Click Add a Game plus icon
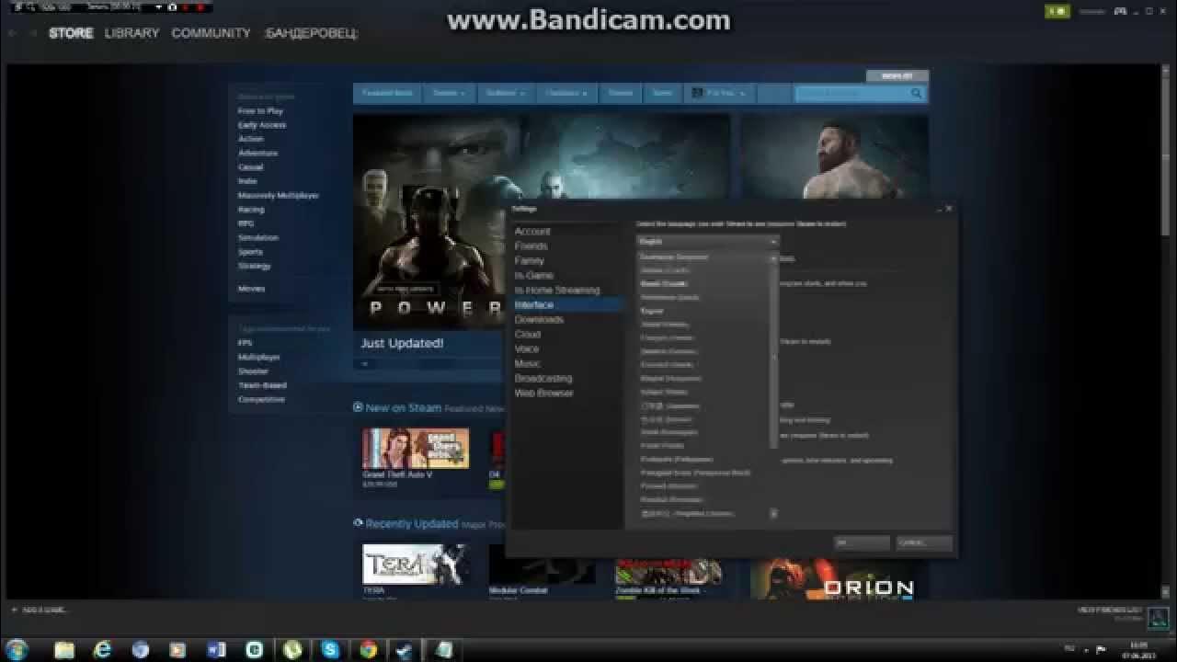This screenshot has height=662, width=1177. click(x=15, y=610)
